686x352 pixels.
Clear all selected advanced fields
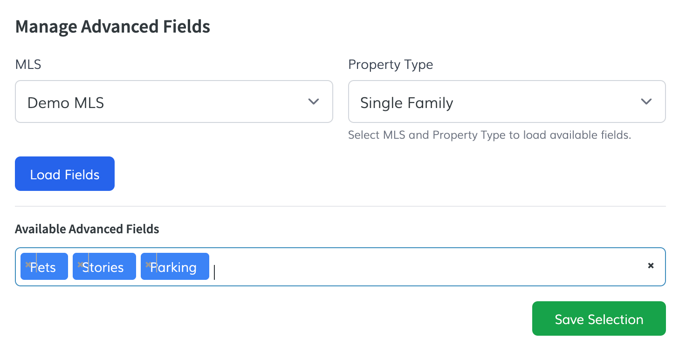click(651, 266)
